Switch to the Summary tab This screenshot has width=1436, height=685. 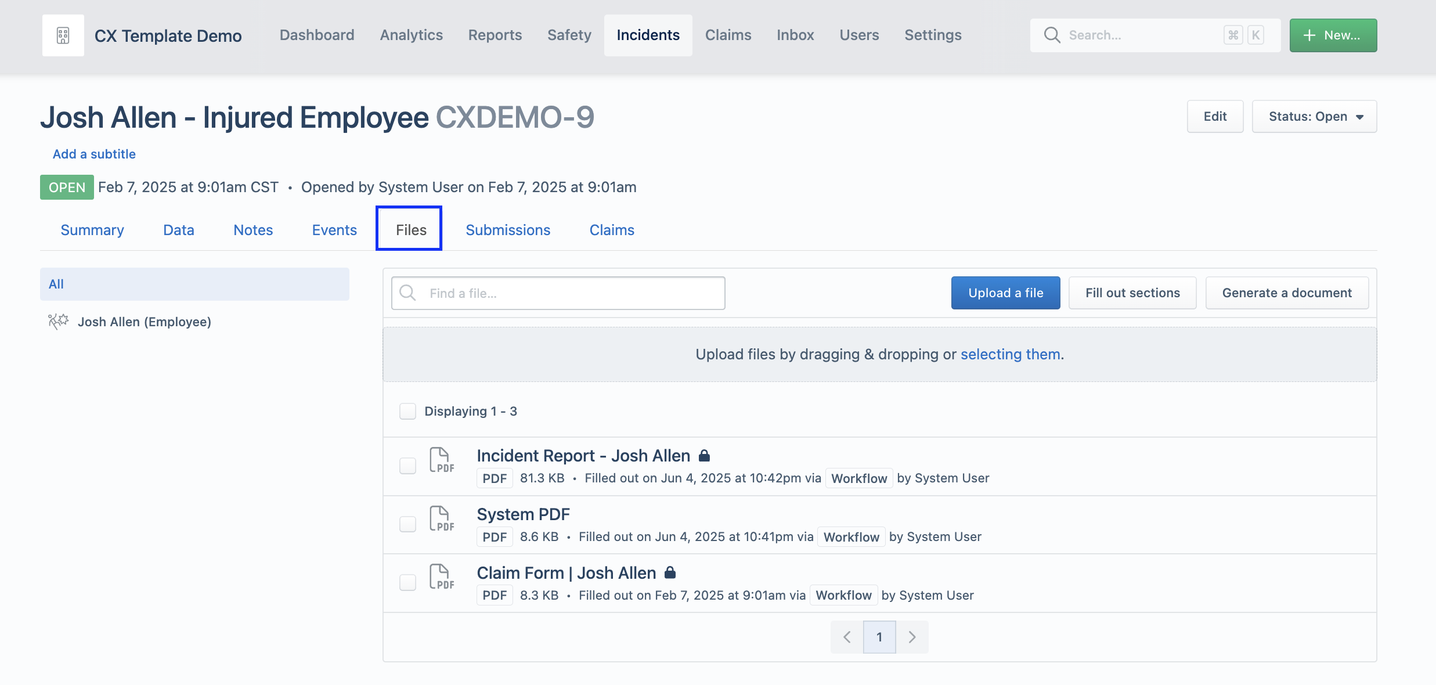pos(92,230)
